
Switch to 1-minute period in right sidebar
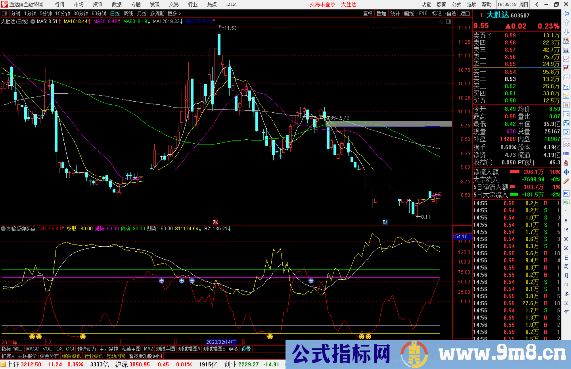click(x=566, y=212)
